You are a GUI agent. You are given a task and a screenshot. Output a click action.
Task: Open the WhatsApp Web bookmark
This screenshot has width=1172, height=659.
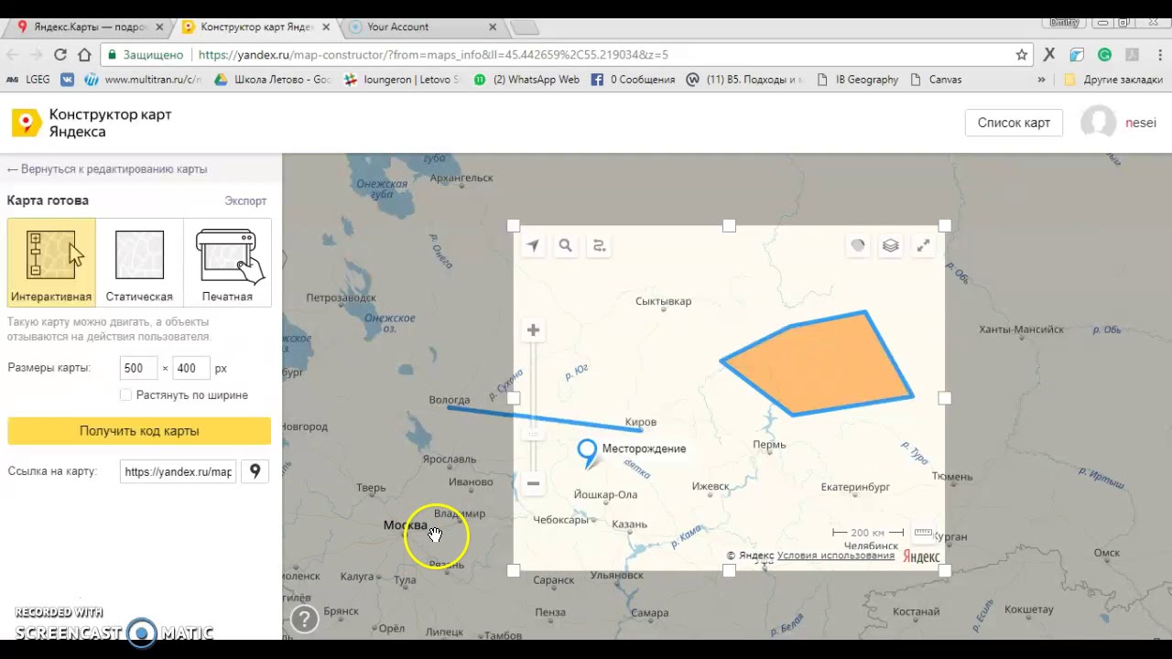[x=526, y=80]
